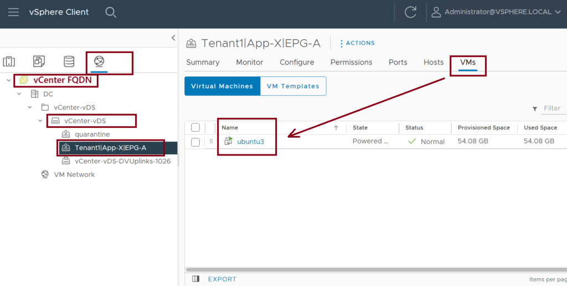Click the vSphere Client title link

tap(59, 12)
